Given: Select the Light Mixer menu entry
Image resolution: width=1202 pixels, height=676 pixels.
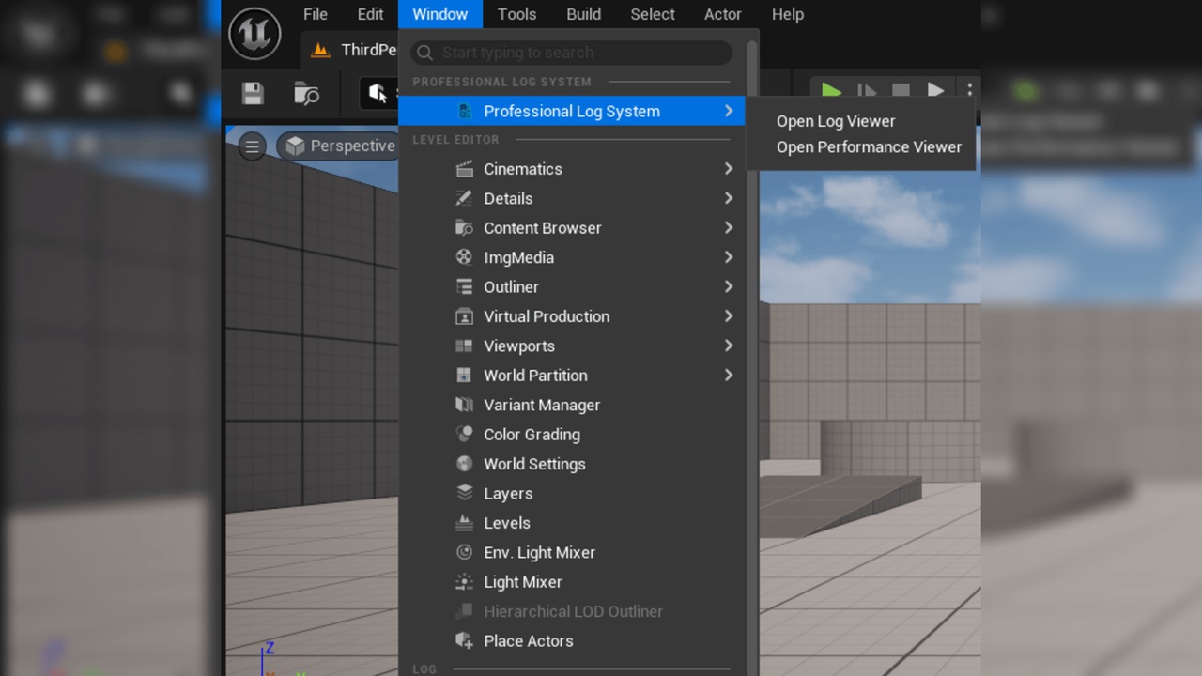Looking at the screenshot, I should [x=572, y=582].
